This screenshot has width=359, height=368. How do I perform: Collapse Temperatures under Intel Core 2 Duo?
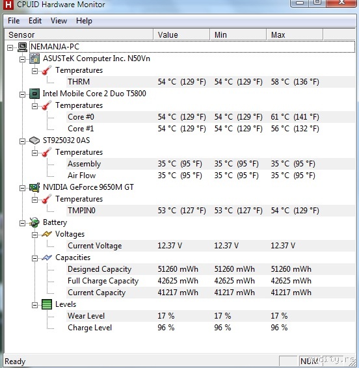click(x=34, y=107)
